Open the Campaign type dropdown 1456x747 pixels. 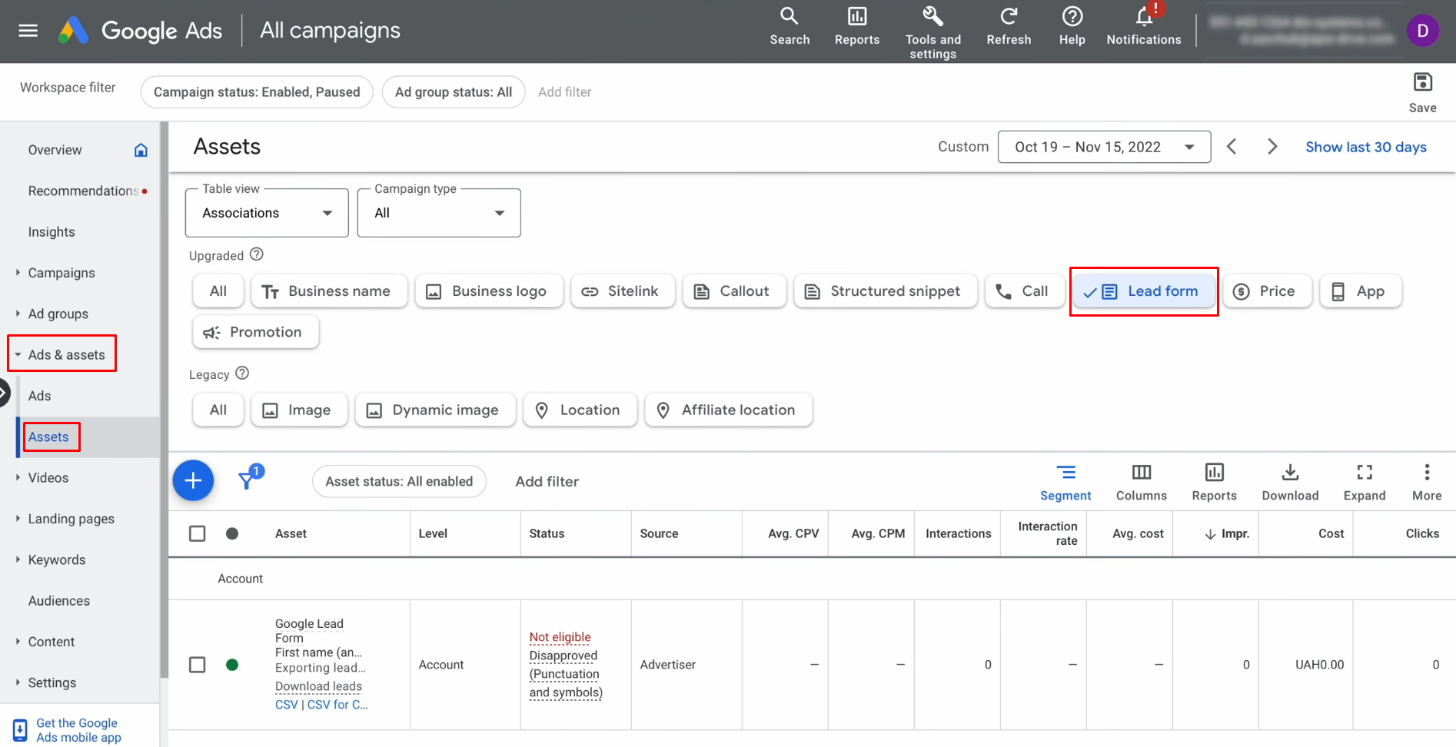(x=439, y=213)
